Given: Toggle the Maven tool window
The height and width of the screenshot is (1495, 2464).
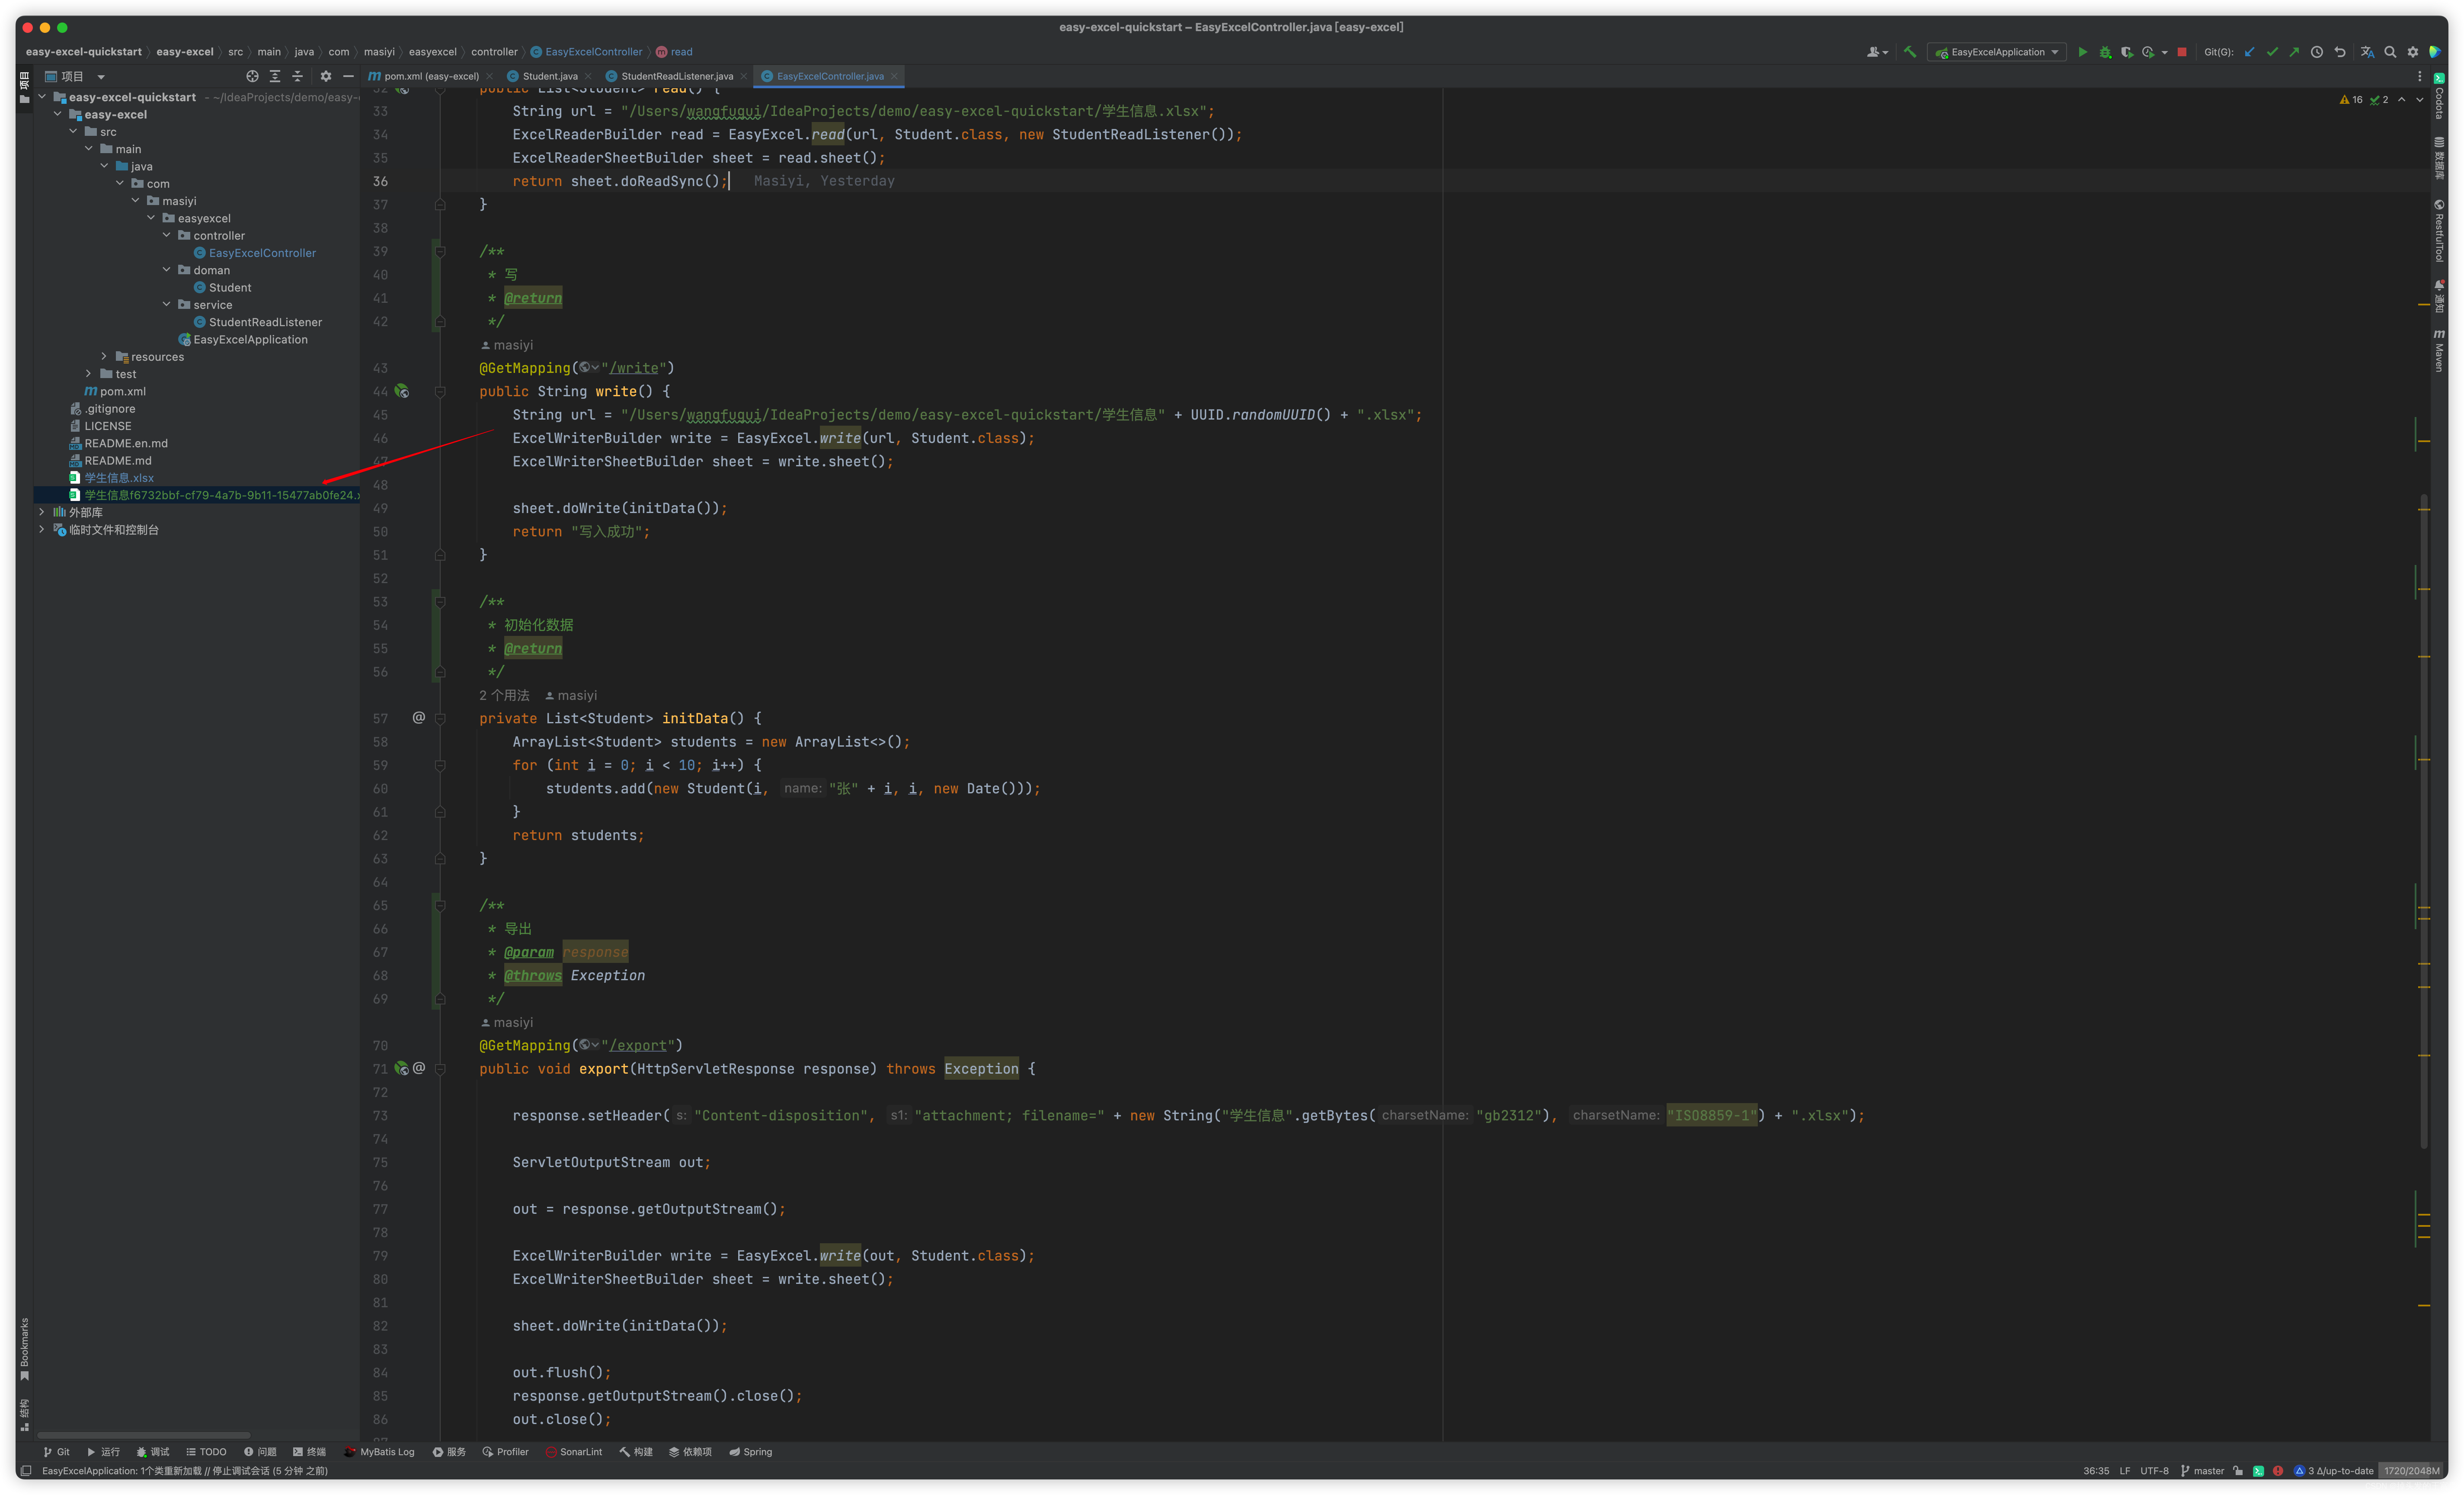Looking at the screenshot, I should (2439, 350).
